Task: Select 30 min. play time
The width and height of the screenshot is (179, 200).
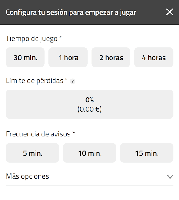Action: coord(25,58)
